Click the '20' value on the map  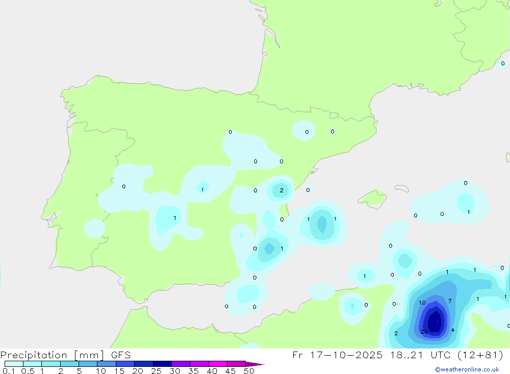pos(424,332)
